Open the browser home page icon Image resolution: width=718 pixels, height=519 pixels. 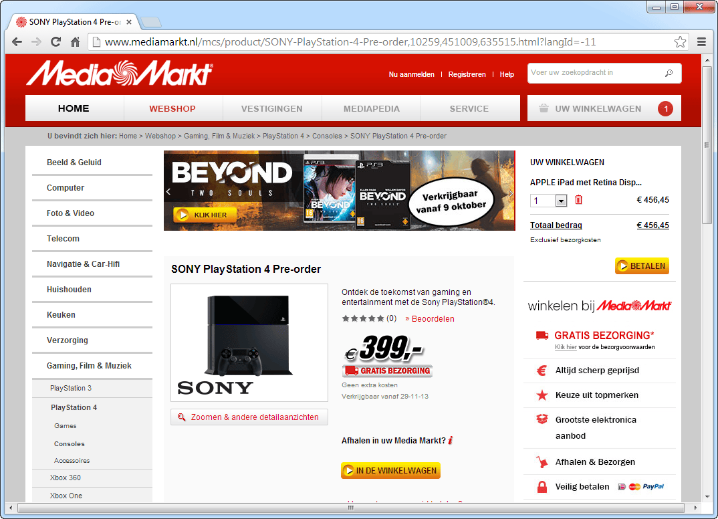coord(76,42)
